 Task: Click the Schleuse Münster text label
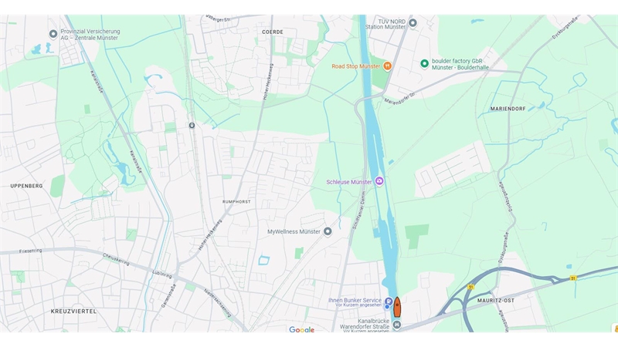(x=349, y=182)
